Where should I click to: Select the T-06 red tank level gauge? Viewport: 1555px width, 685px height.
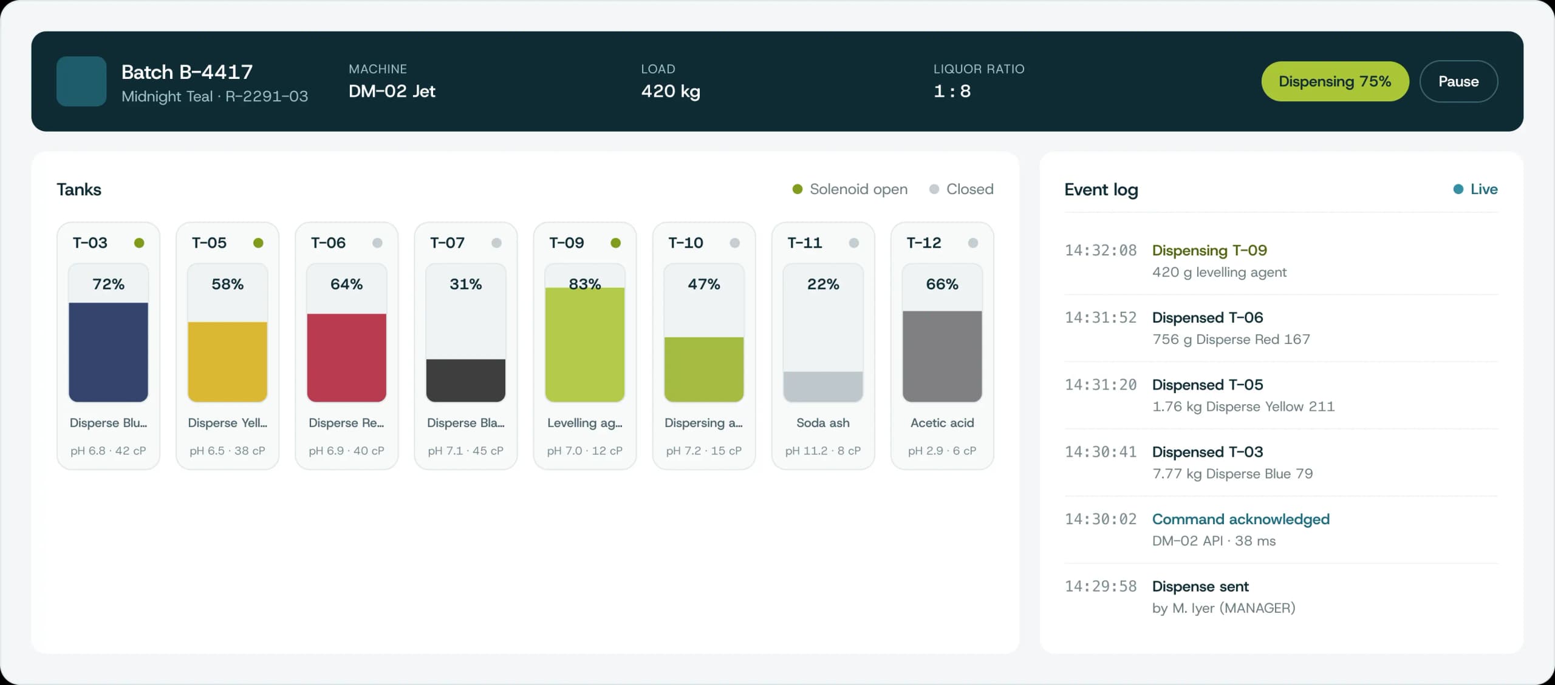click(x=346, y=332)
